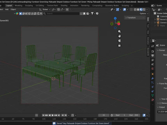
Task: Toggle proportional editing in the header
Action: tap(67, 10)
